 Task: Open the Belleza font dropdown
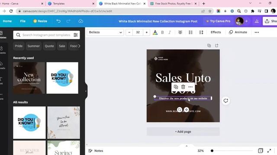click(x=105, y=32)
